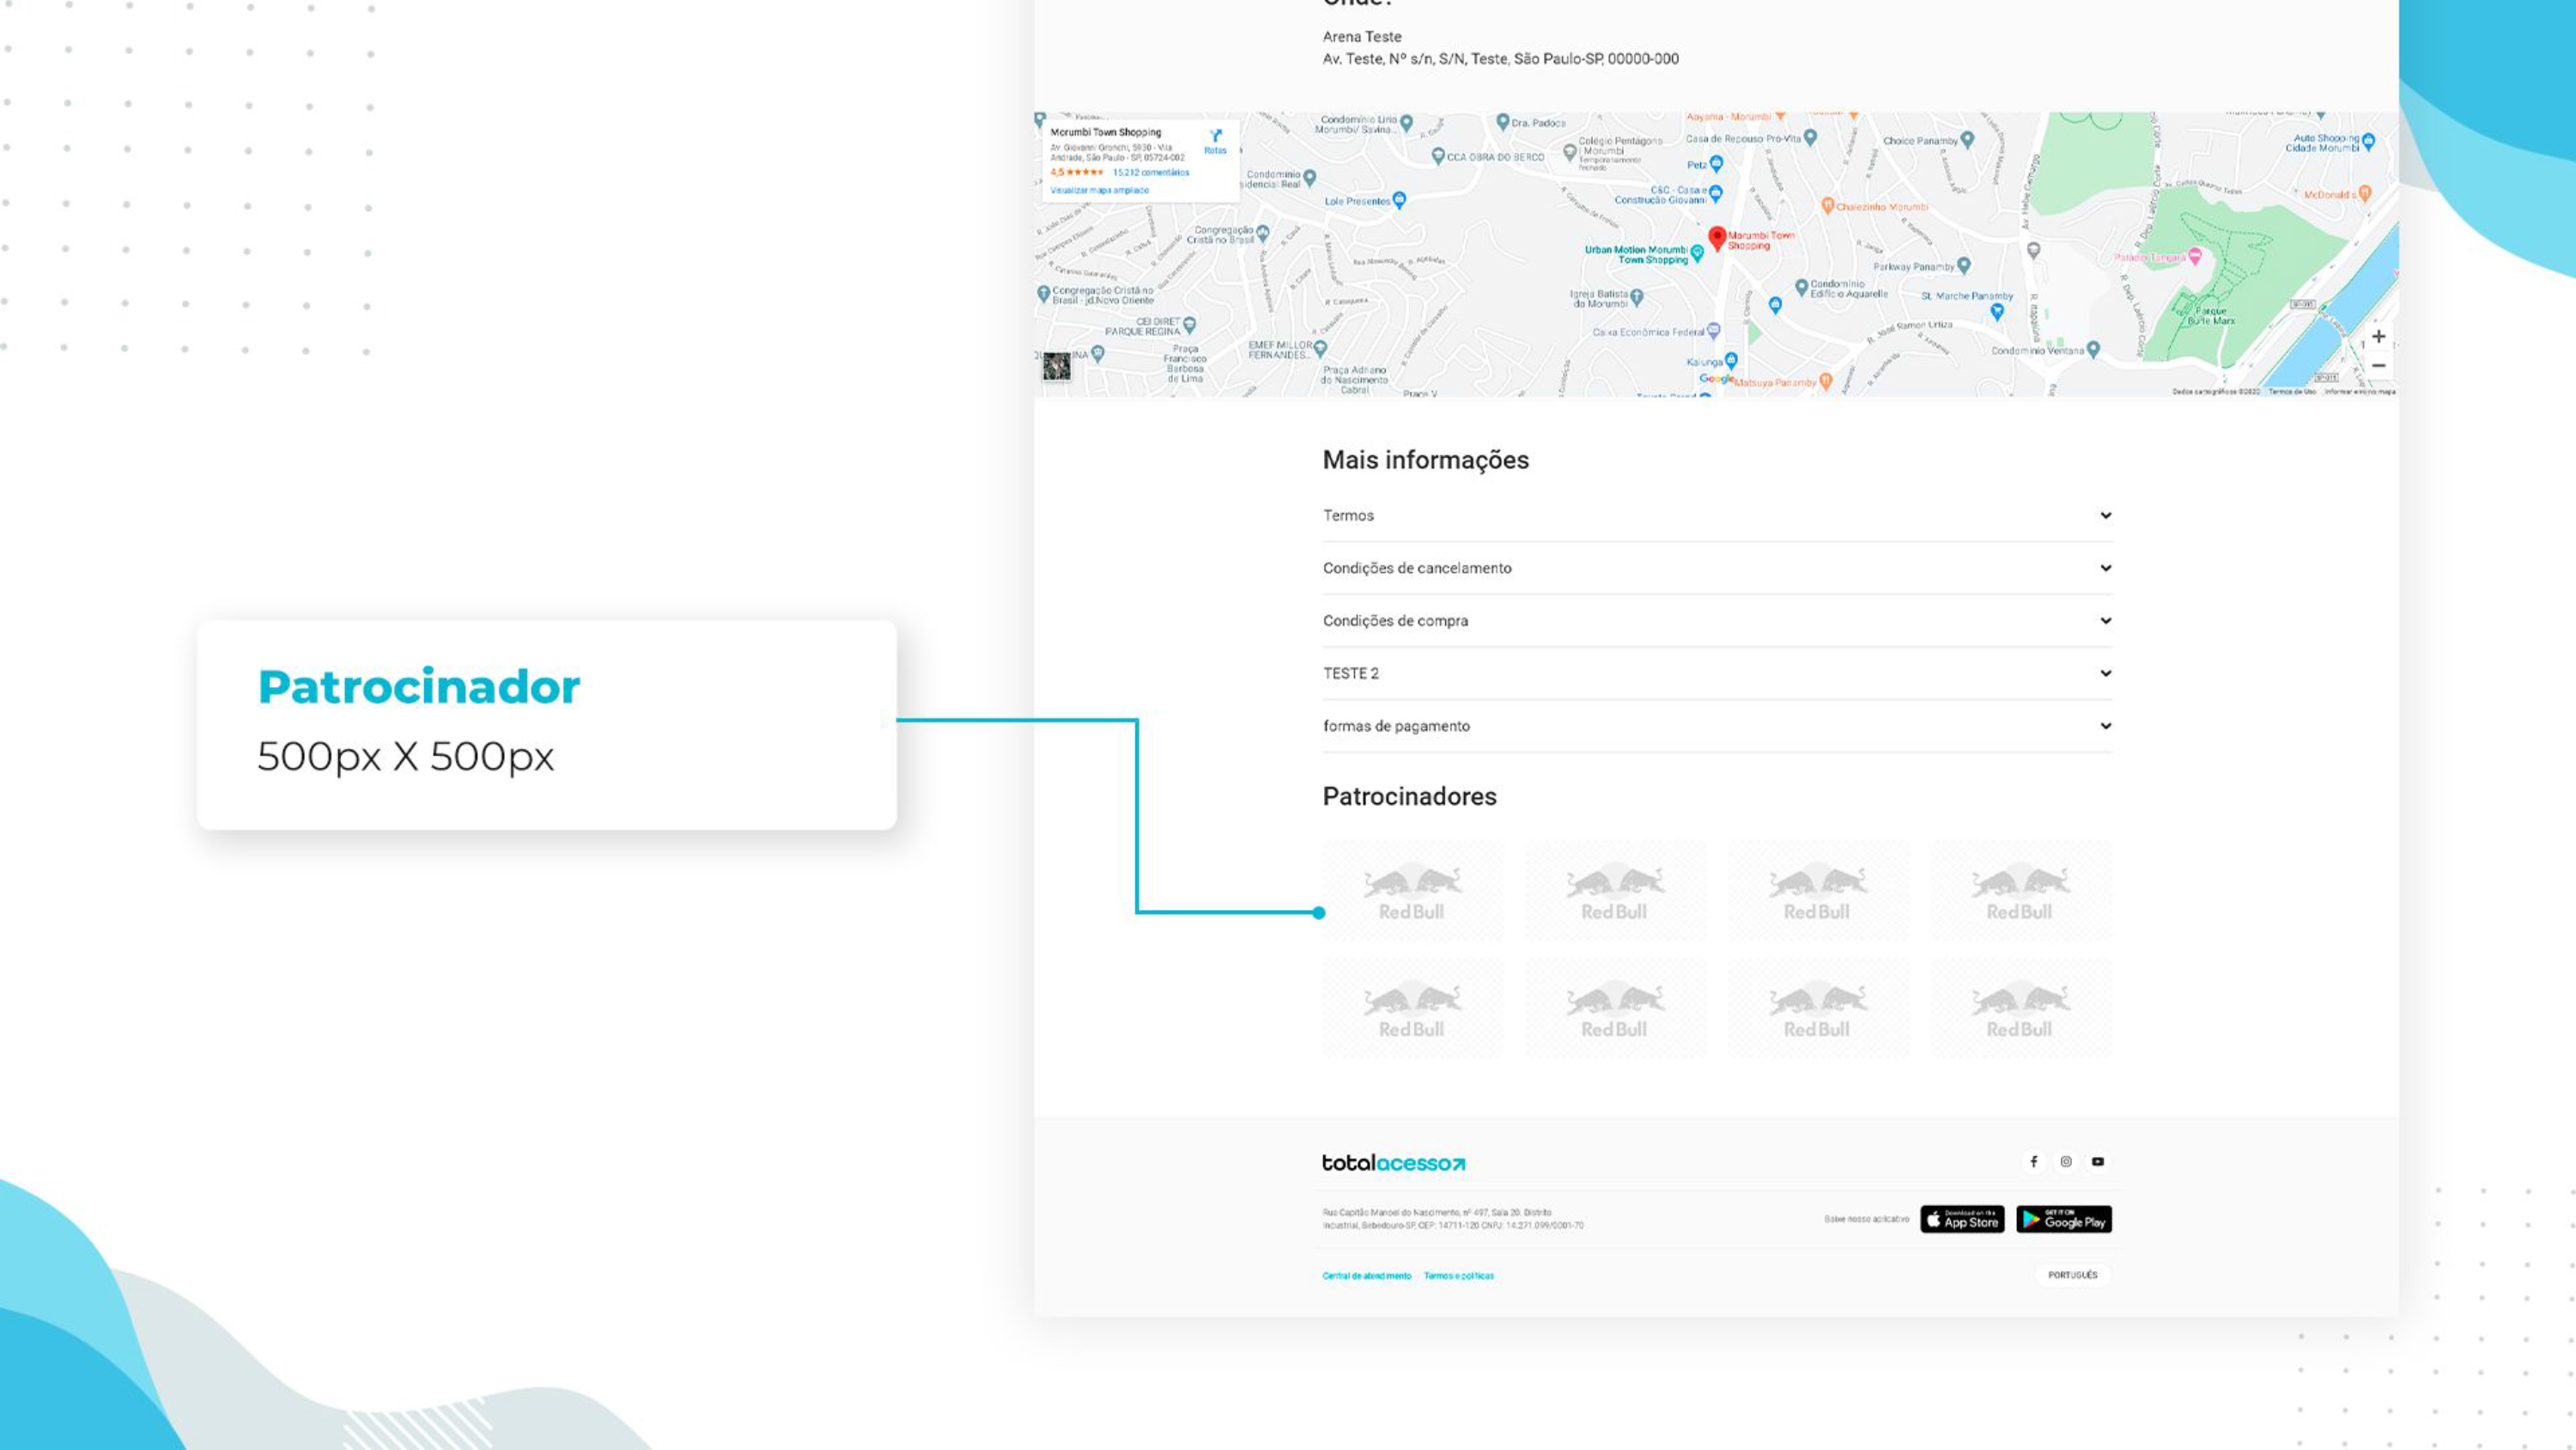Click Visualizar mapa ampliado link
Viewport: 2576px width, 1450px height.
pyautogui.click(x=1099, y=190)
